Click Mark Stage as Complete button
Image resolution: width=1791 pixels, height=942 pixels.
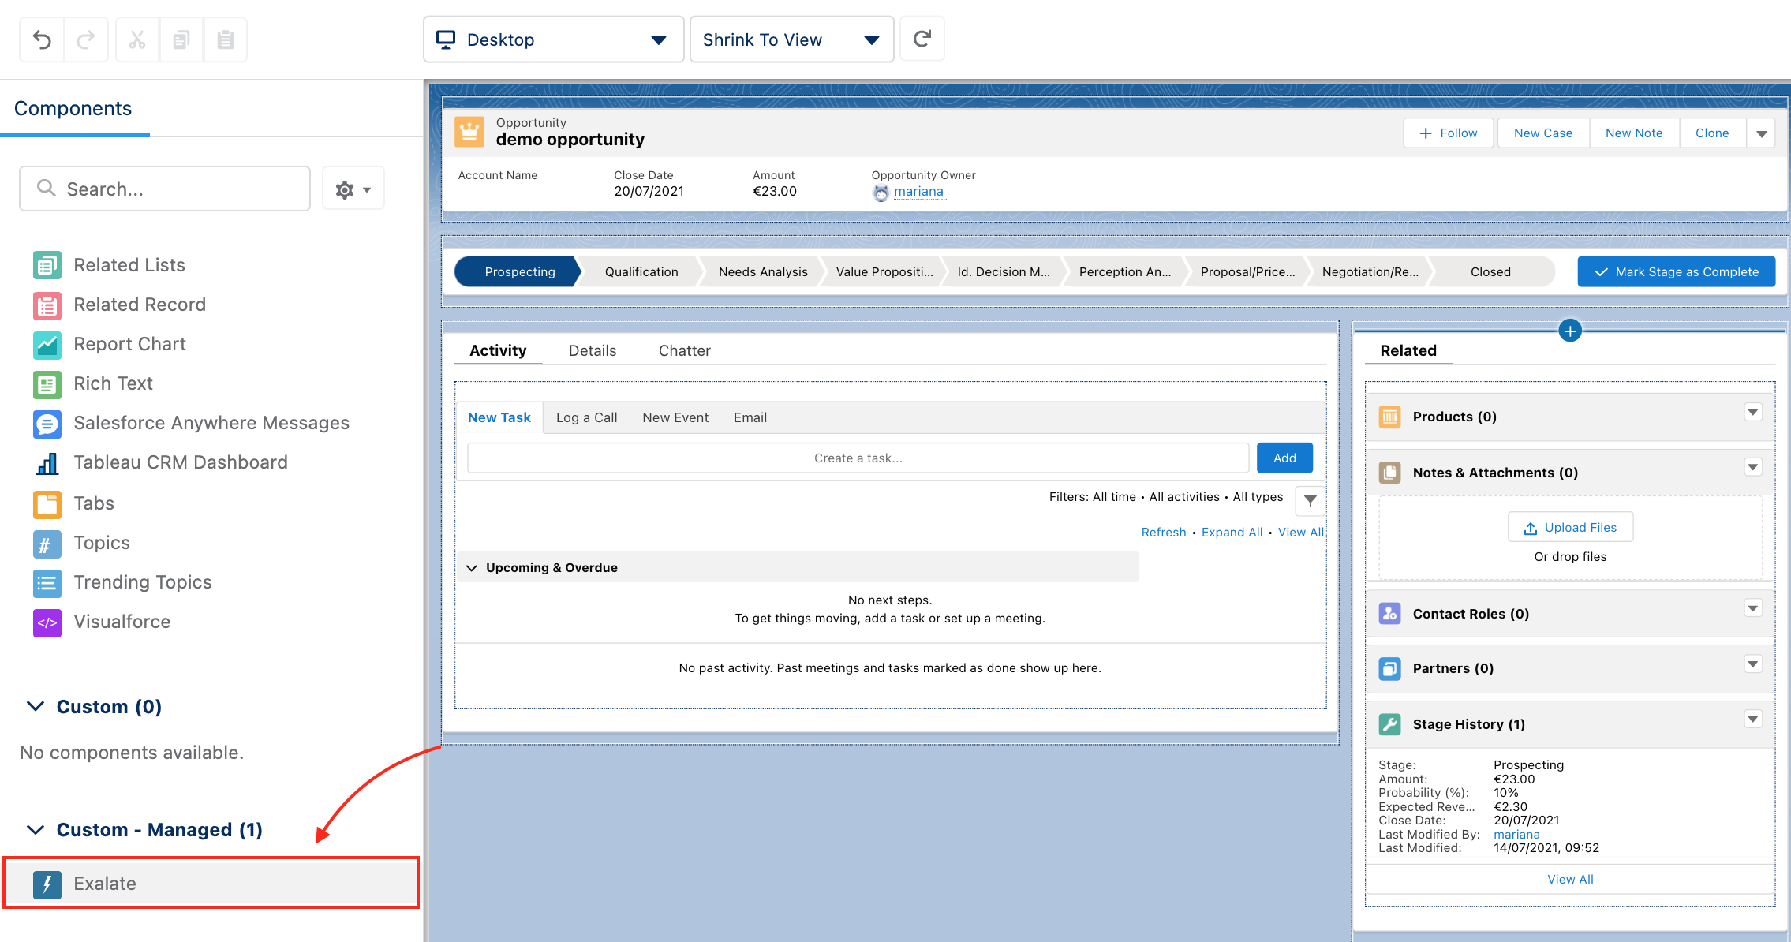[1676, 272]
